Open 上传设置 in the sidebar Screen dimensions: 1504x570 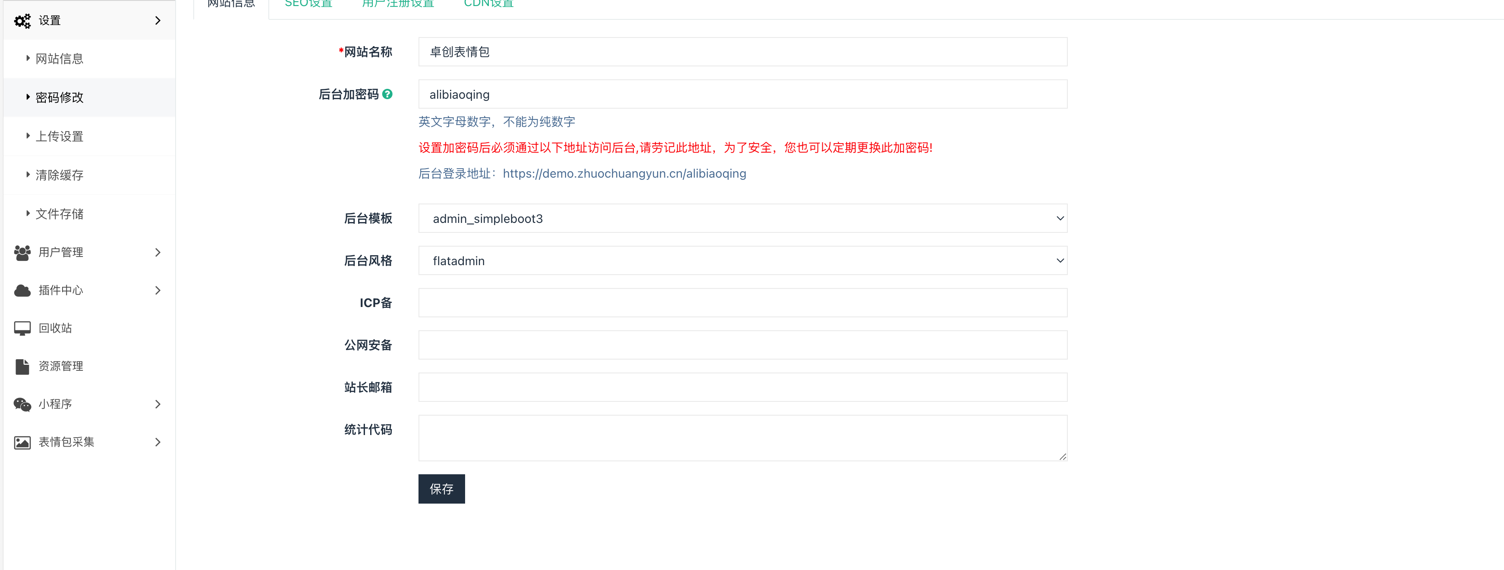coord(89,137)
